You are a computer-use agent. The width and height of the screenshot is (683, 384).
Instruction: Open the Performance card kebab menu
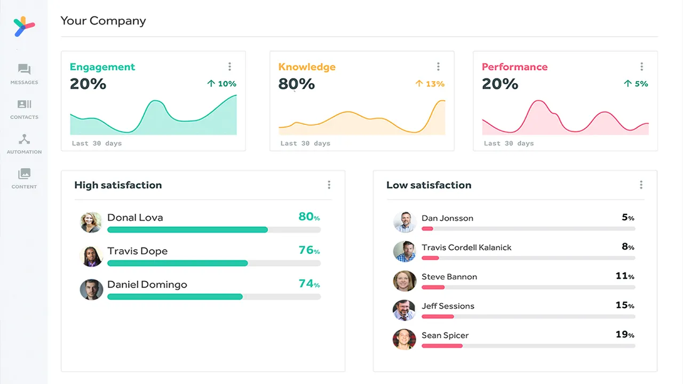(642, 67)
